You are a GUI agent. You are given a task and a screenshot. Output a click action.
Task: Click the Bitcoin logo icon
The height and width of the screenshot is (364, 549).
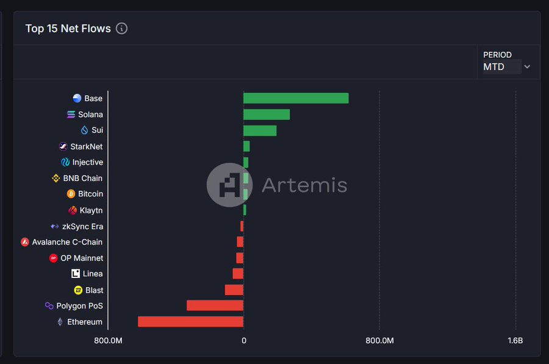(x=71, y=193)
